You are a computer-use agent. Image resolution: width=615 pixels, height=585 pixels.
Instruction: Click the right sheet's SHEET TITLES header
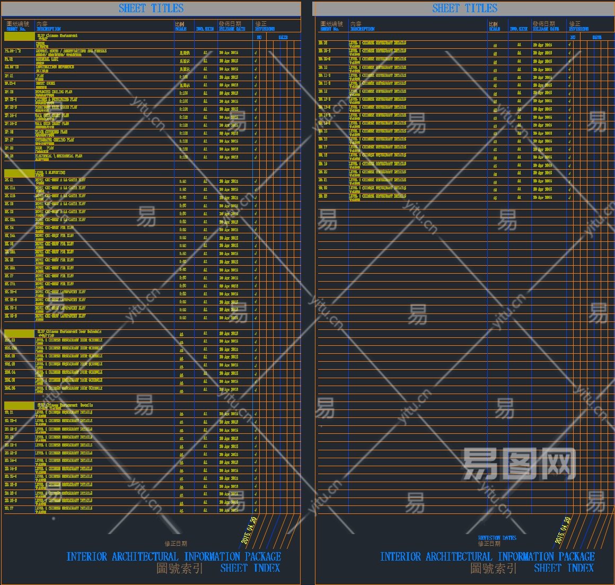(x=464, y=8)
